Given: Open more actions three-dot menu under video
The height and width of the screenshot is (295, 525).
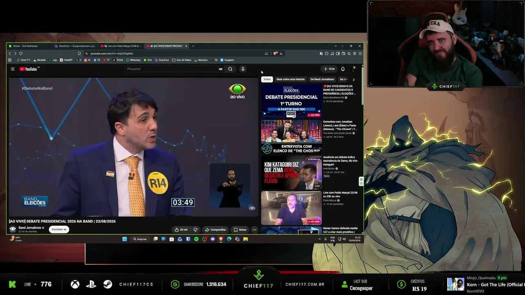Looking at the screenshot, I should pos(254,229).
